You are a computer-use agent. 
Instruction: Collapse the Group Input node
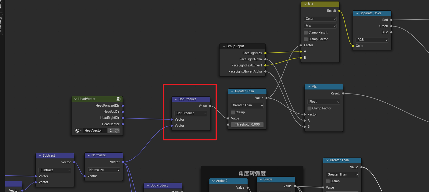pyautogui.click(x=223, y=46)
